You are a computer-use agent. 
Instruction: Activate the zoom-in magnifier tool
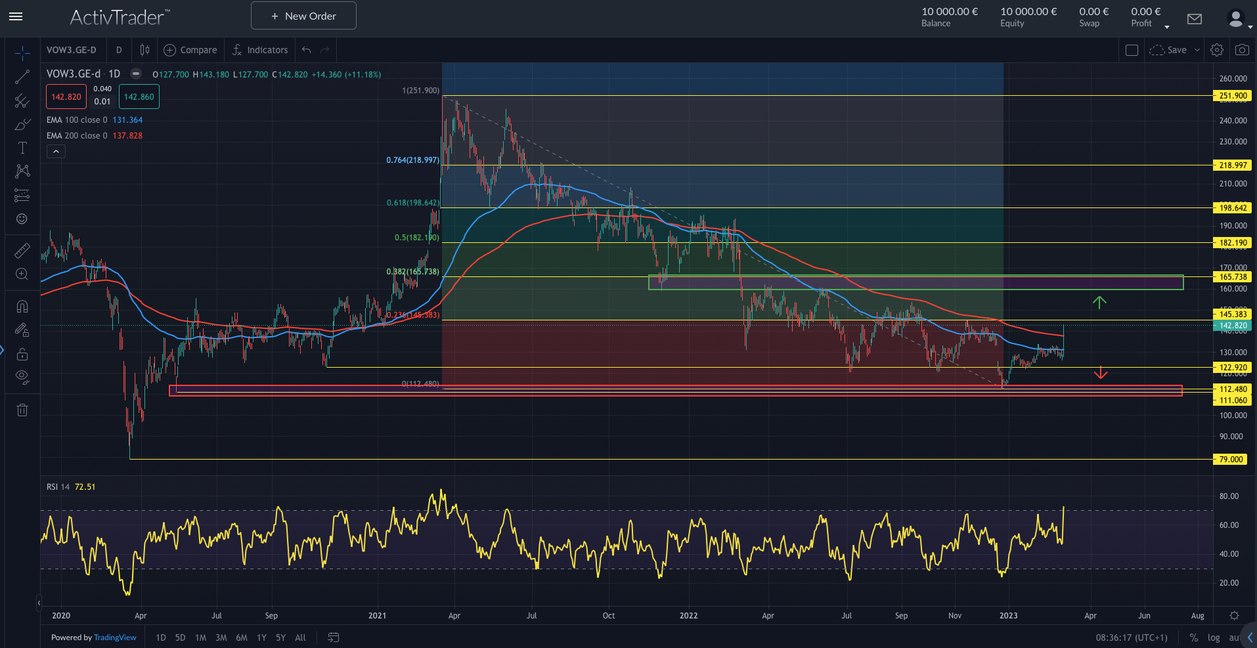pos(22,274)
